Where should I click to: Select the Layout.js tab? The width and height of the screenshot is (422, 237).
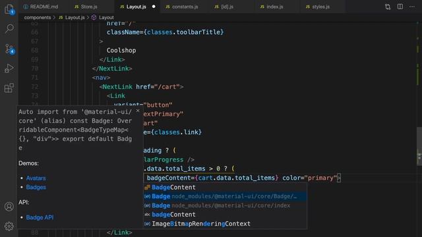pos(136,7)
